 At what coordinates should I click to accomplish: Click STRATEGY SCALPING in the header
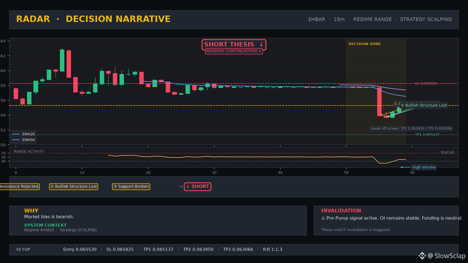(x=426, y=19)
